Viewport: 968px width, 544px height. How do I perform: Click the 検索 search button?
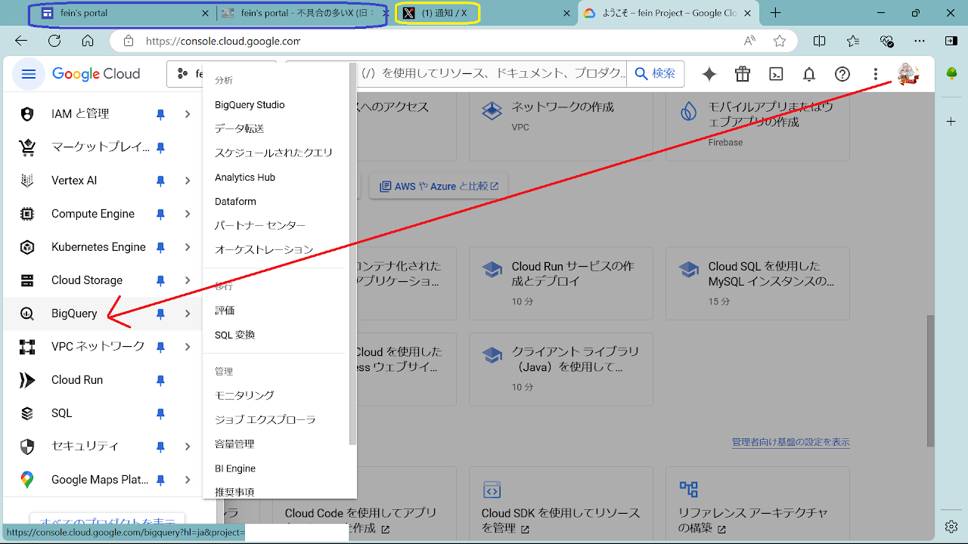pos(655,73)
